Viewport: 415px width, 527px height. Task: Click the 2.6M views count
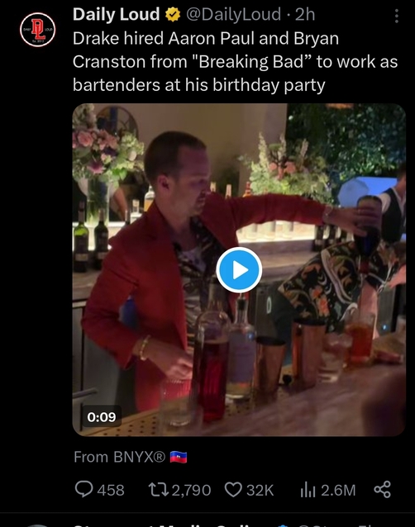338,490
